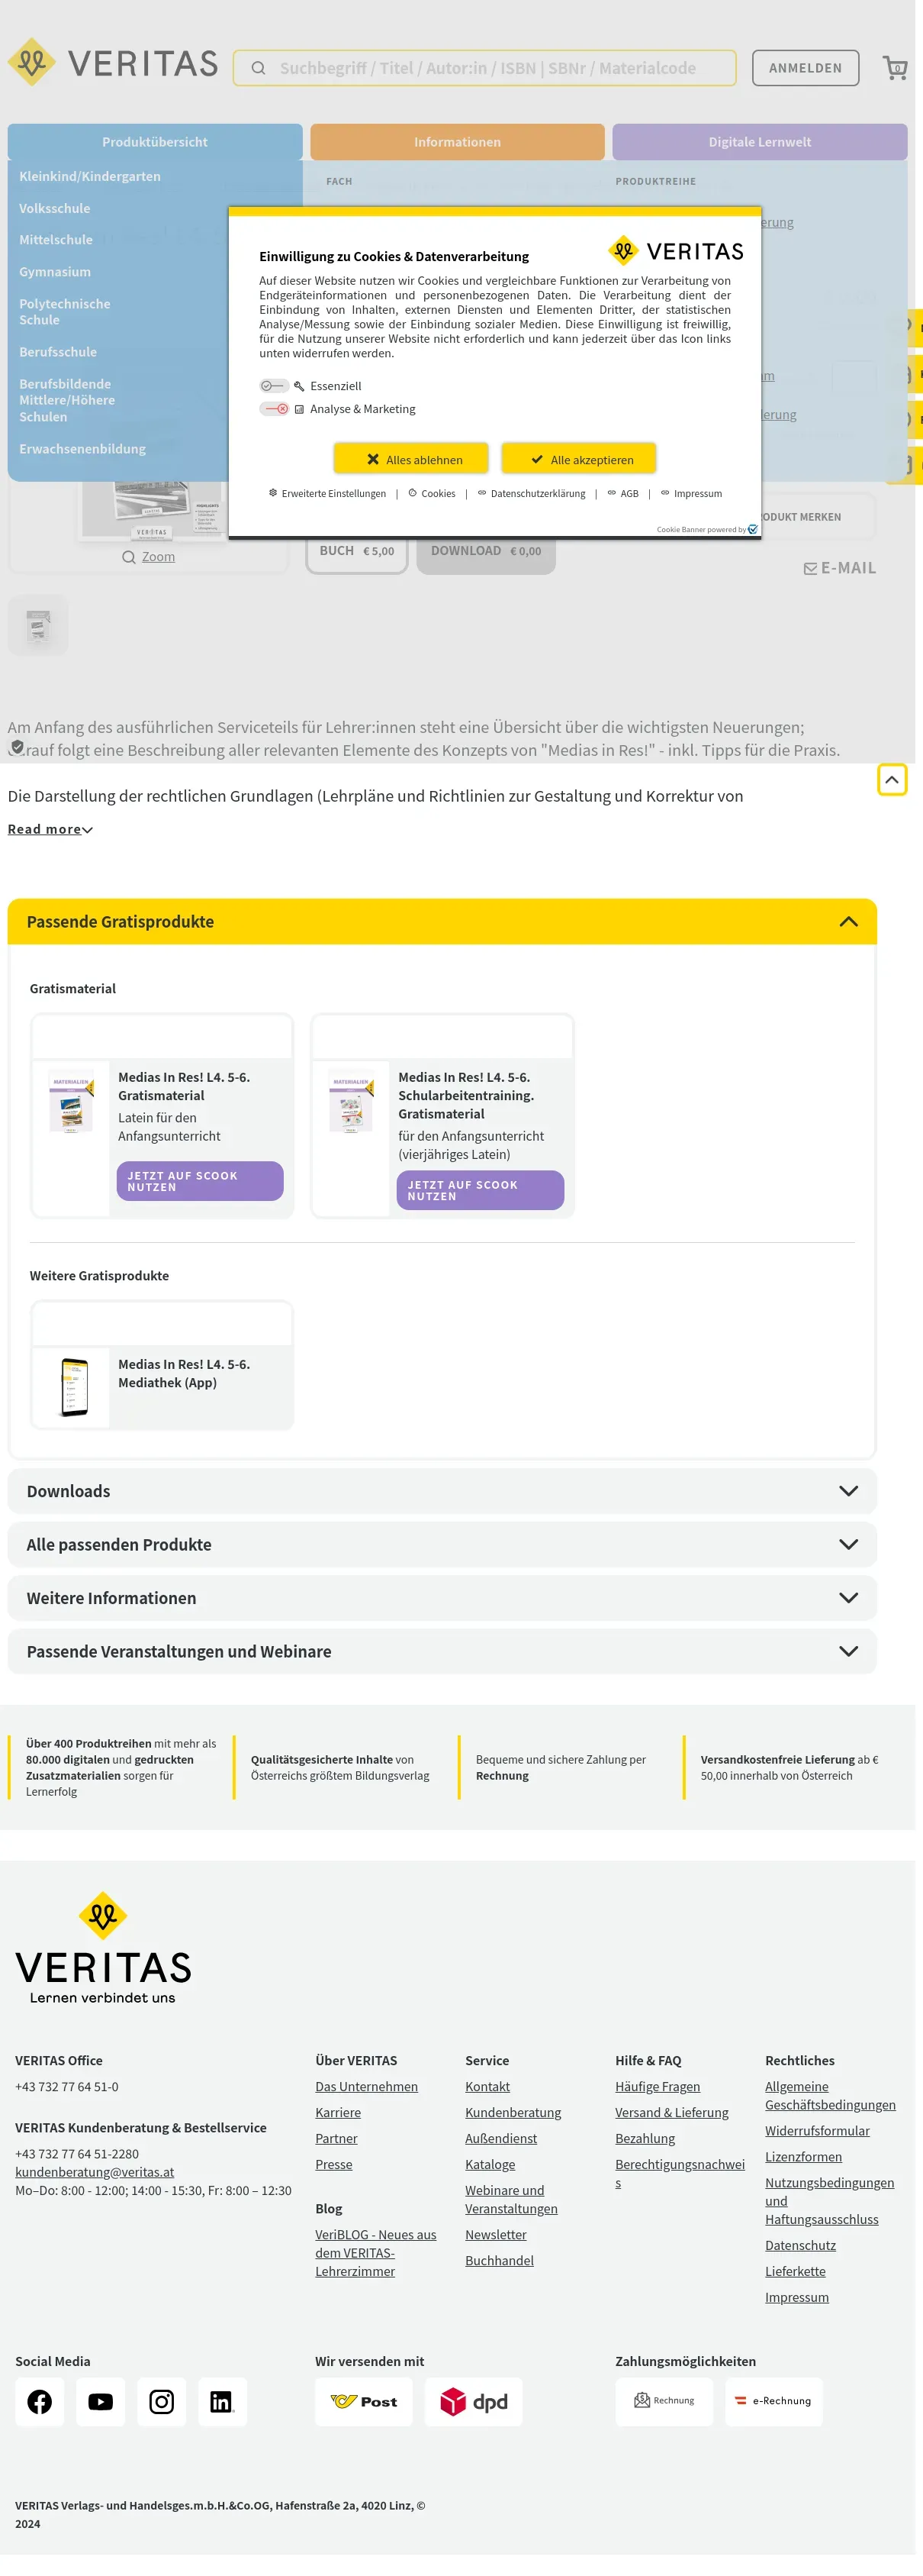Click the scroll-to-top arrow icon
This screenshot has height=2576, width=923.
point(891,780)
